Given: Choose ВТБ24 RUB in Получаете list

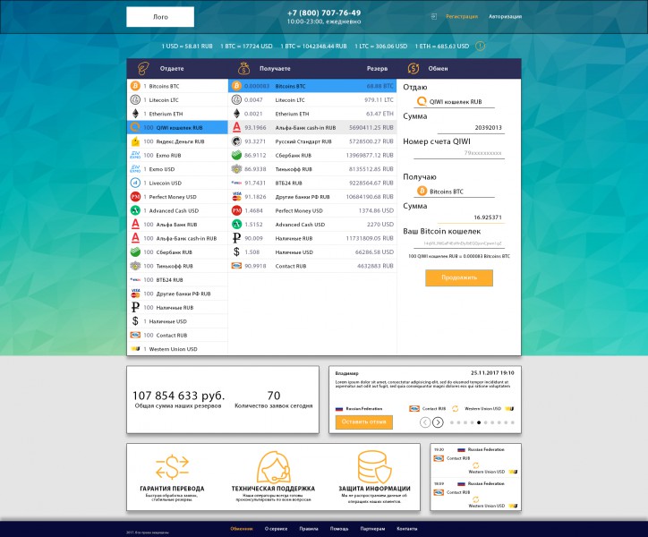Looking at the screenshot, I should [312, 183].
